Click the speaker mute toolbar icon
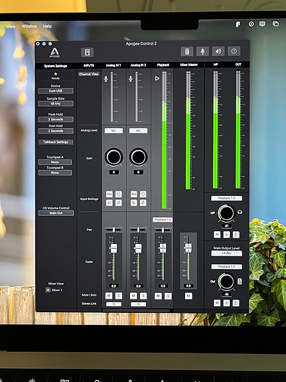 tap(218, 51)
